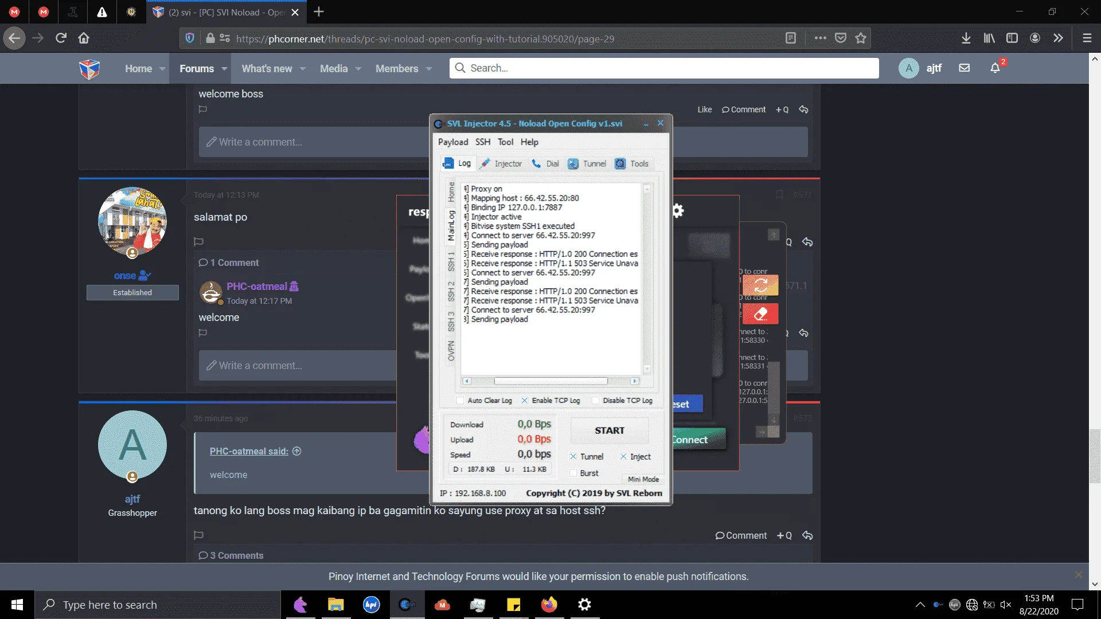Select the vertical SSH 1 log tab
This screenshot has width=1101, height=619.
451,261
